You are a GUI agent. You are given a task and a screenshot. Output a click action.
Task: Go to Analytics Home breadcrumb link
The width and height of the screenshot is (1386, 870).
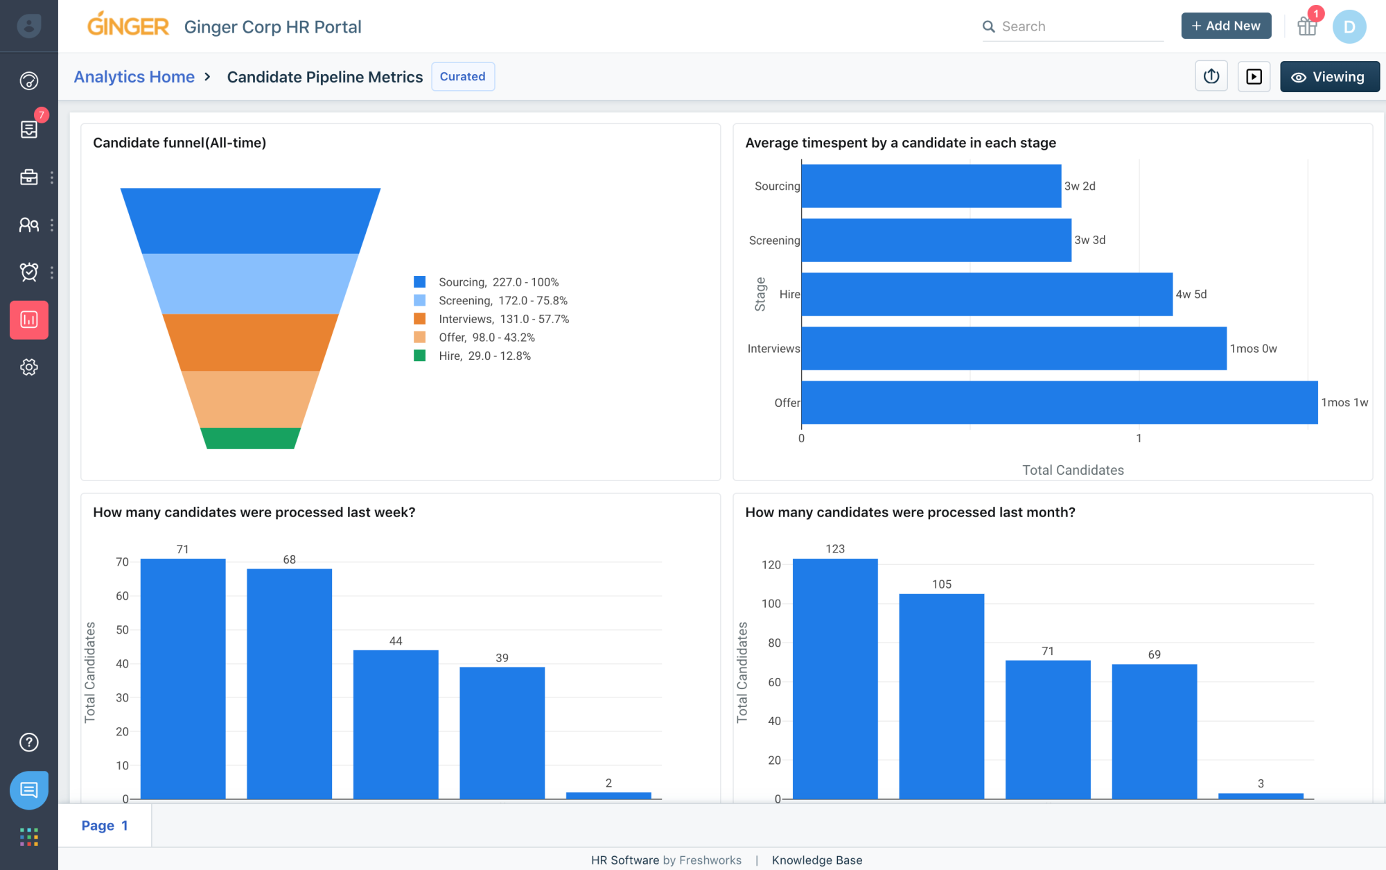point(134,76)
